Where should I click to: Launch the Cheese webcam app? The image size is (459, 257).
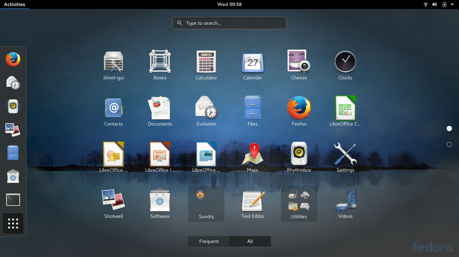click(299, 65)
